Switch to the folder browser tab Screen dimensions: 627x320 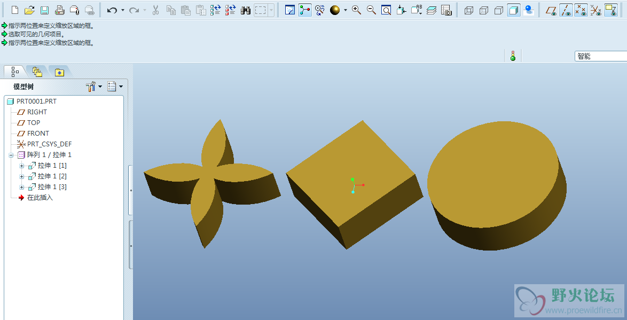click(37, 72)
